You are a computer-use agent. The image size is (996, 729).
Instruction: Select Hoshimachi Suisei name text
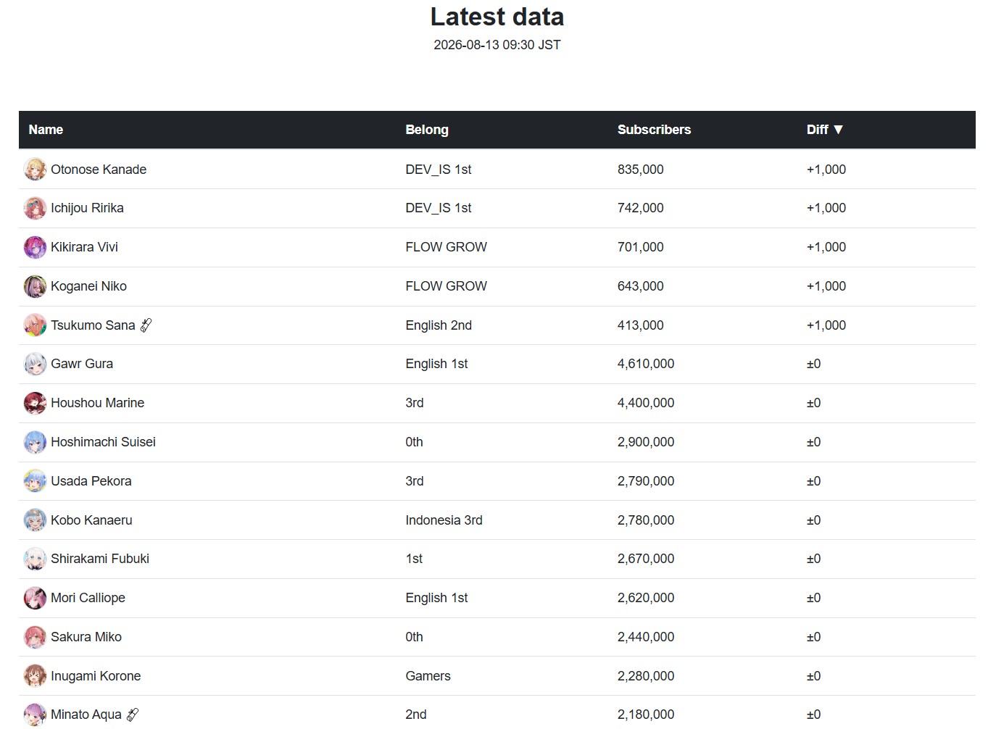coord(103,442)
